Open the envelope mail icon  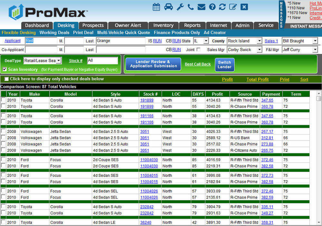[x=201, y=7]
